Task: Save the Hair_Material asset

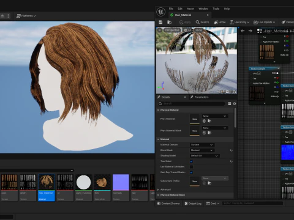Action: [x=160, y=22]
